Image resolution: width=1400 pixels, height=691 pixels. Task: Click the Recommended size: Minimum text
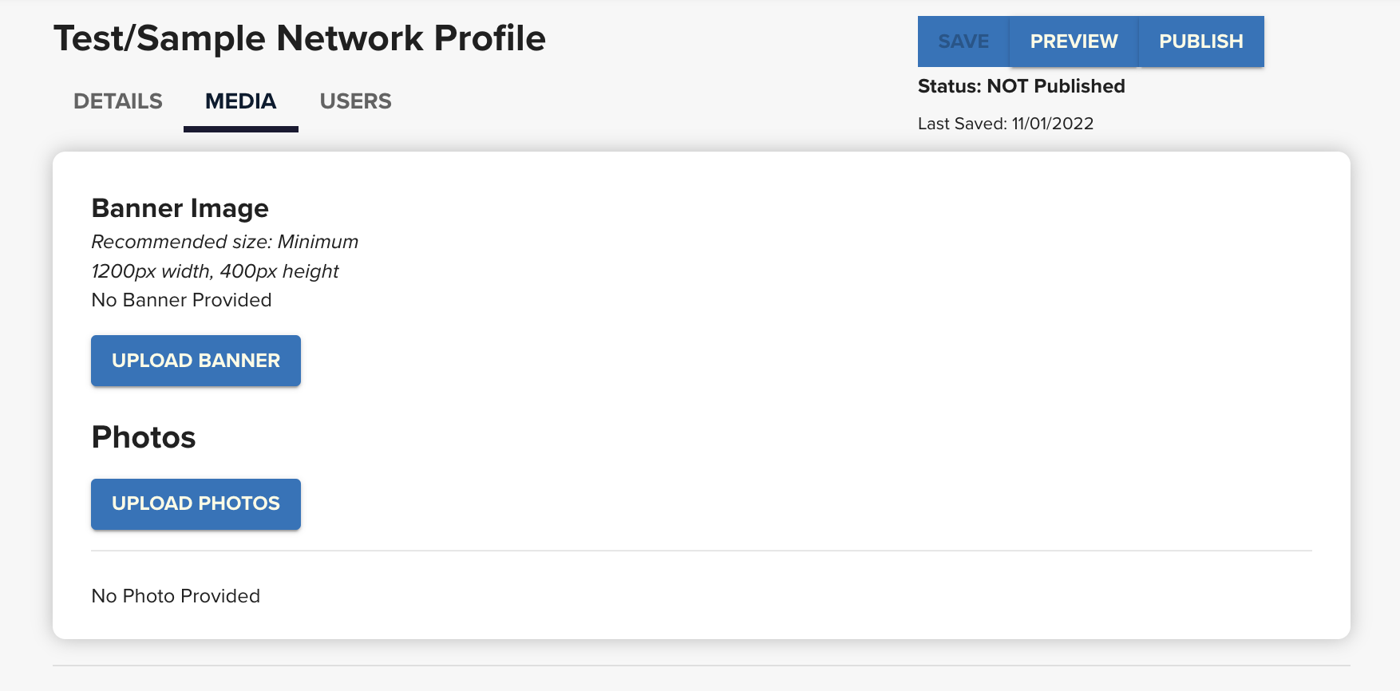pyautogui.click(x=225, y=242)
